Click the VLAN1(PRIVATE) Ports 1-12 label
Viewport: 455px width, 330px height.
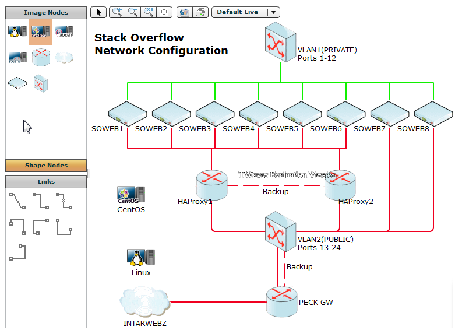click(327, 54)
